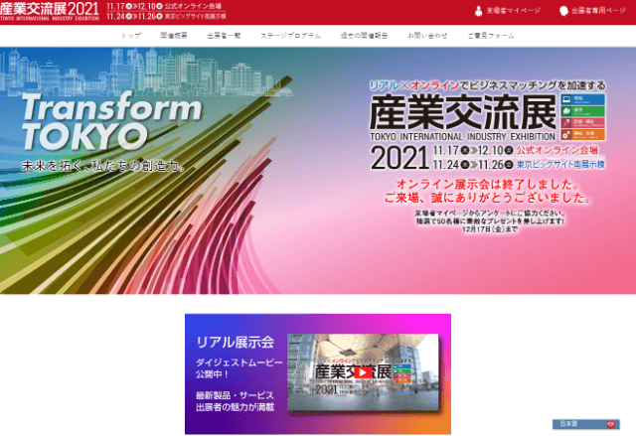Click the Transform TOKYO hero banner text
The image size is (636, 436).
tap(111, 121)
